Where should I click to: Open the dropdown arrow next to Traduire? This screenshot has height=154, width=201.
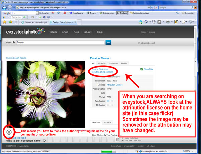[128, 13]
